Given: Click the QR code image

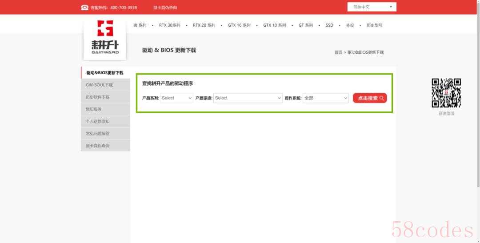Looking at the screenshot, I should (x=446, y=93).
